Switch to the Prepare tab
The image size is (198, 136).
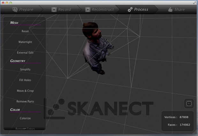click(23, 10)
